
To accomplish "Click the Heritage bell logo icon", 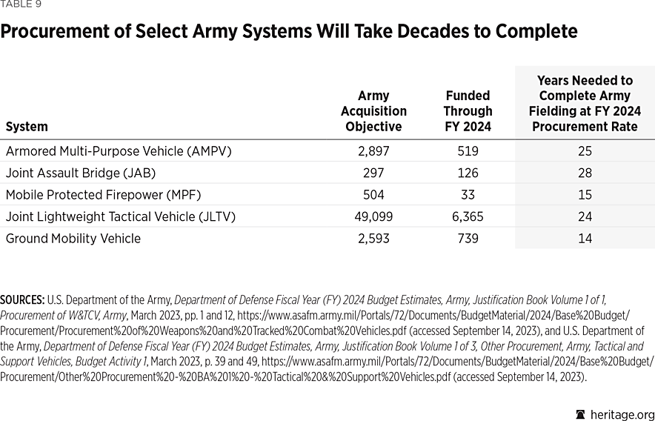I will coord(580,414).
